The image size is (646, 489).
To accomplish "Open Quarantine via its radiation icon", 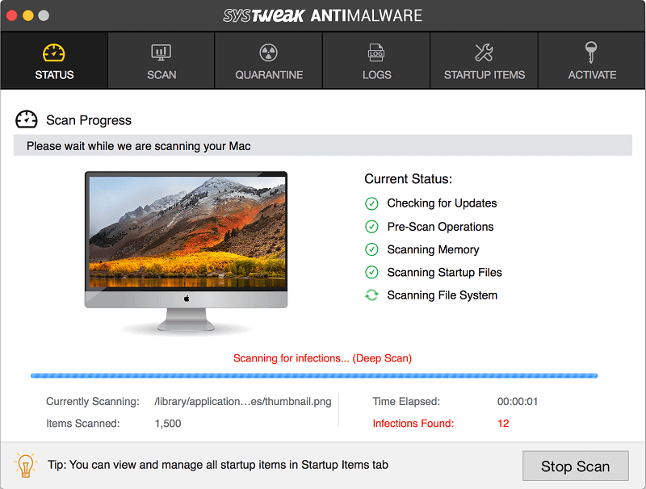I will 268,52.
